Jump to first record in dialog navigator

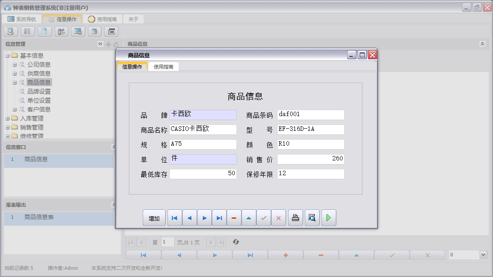(175, 218)
